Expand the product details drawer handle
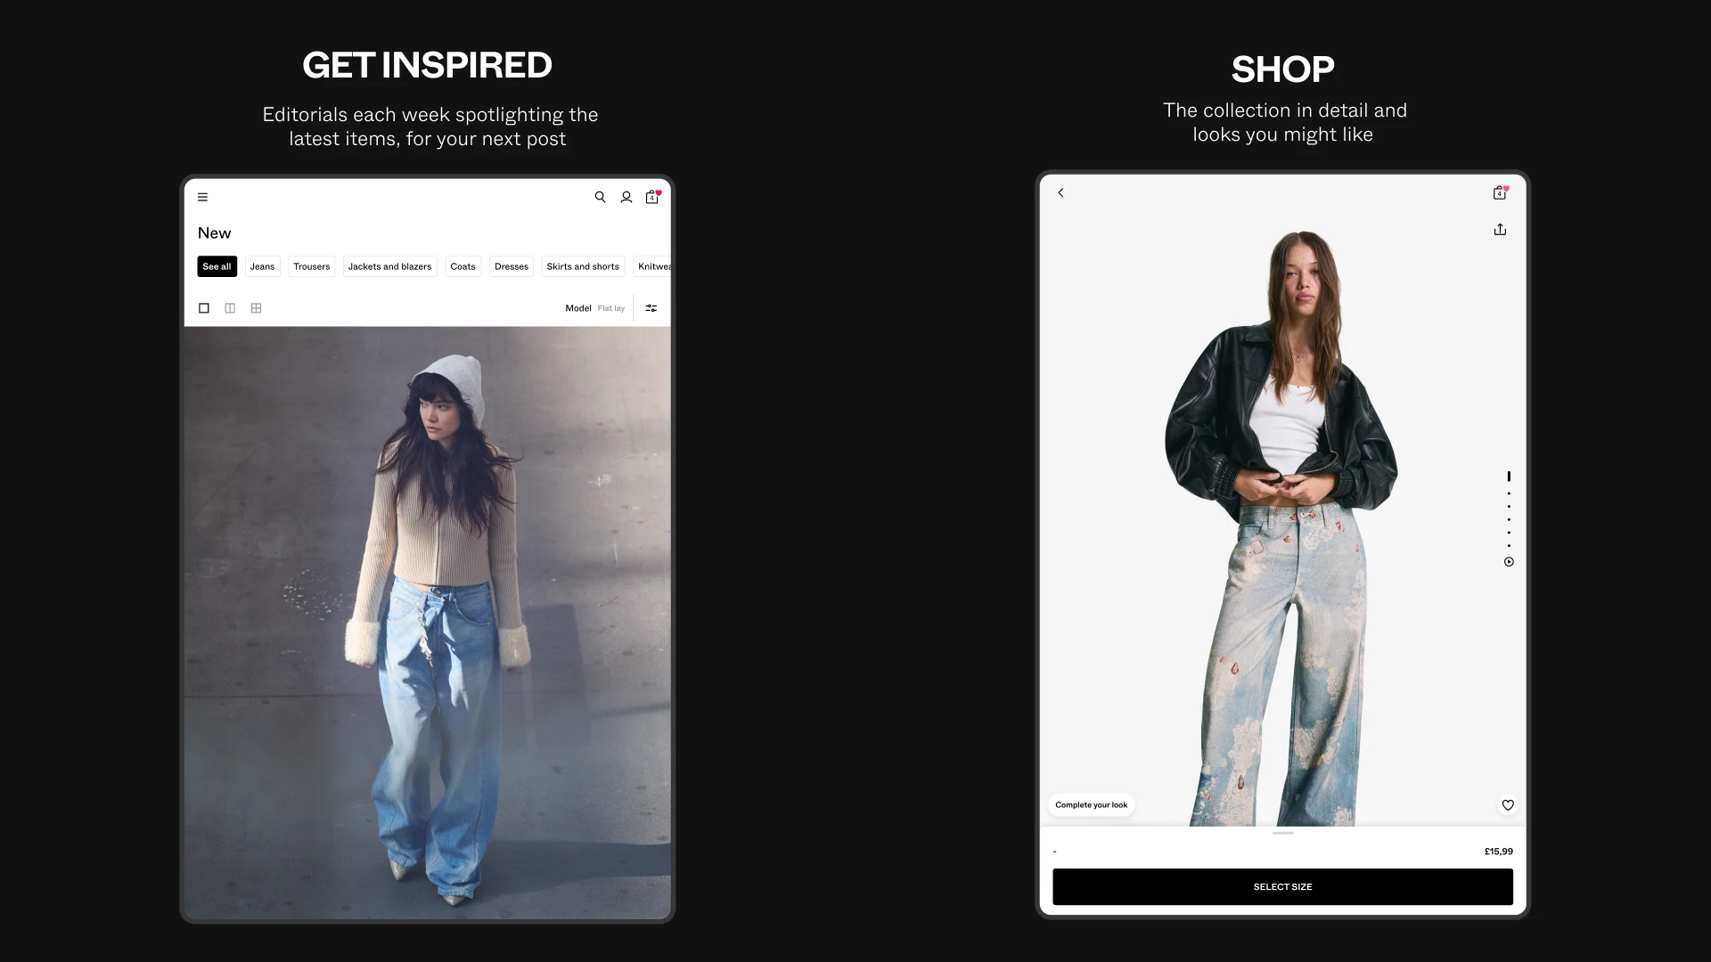1711x962 pixels. point(1282,834)
